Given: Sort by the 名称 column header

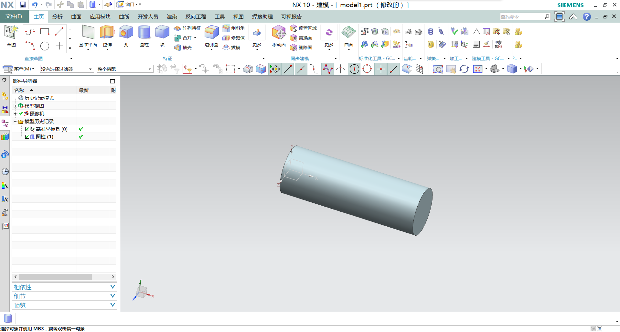Looking at the screenshot, I should pos(44,90).
